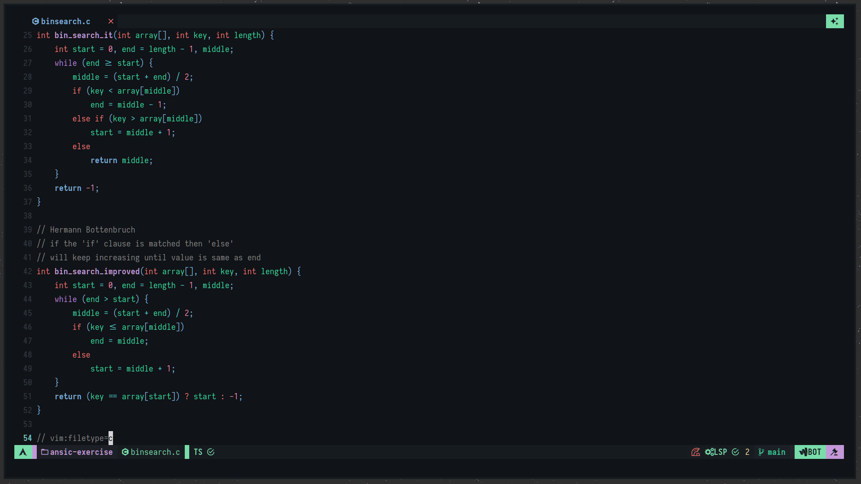
Task: Click the return ternary expression on line 51
Action: click(x=148, y=396)
